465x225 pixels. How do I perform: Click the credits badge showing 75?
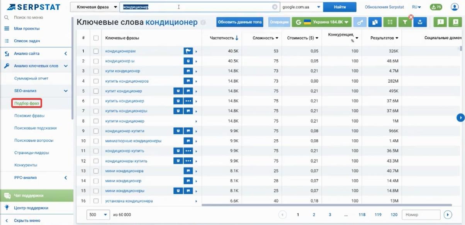click(436, 7)
